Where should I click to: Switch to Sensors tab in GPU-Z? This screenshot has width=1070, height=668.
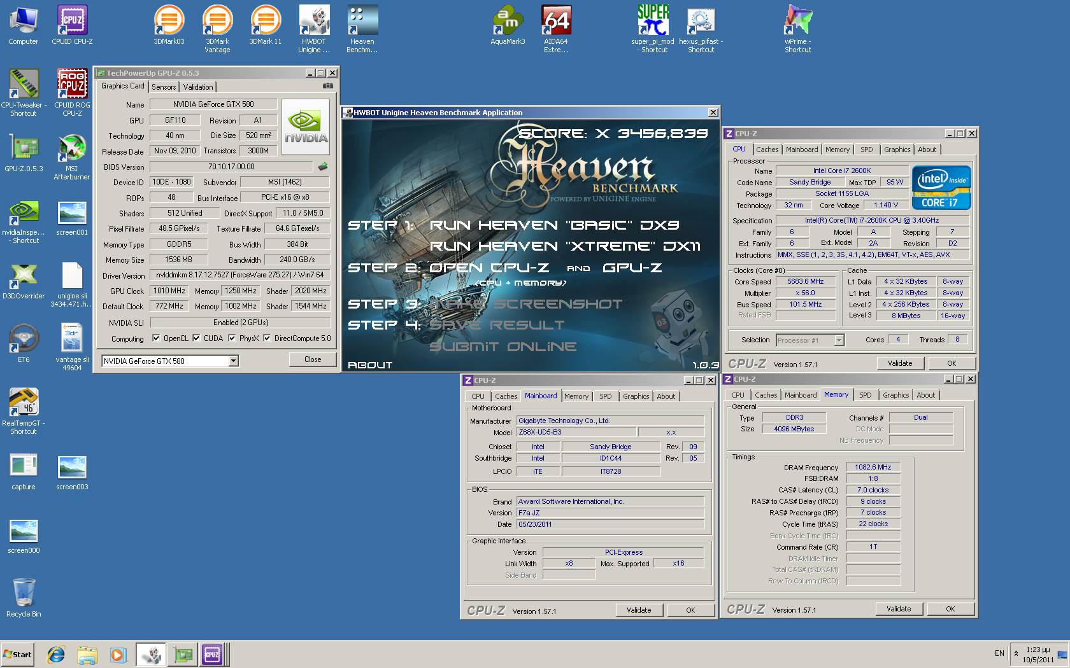(x=164, y=87)
